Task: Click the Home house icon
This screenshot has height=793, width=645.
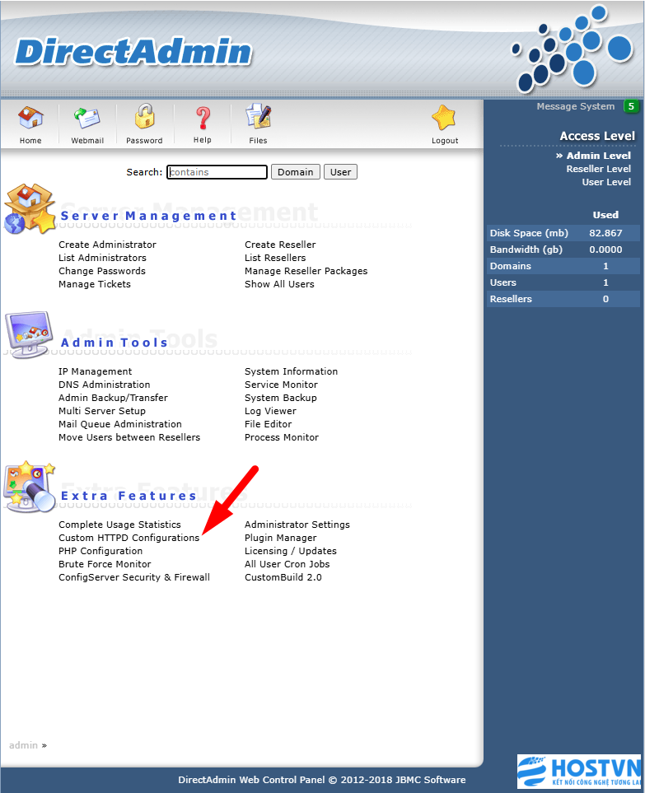Action: (x=30, y=117)
